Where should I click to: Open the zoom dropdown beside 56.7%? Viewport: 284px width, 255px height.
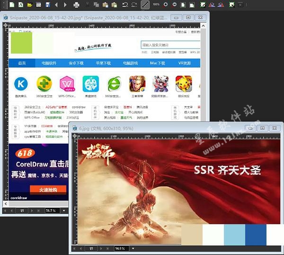[64, 211]
